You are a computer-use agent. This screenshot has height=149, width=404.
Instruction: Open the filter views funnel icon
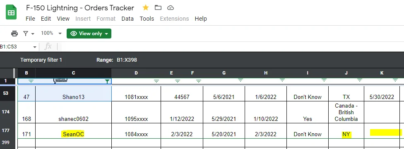[26, 34]
